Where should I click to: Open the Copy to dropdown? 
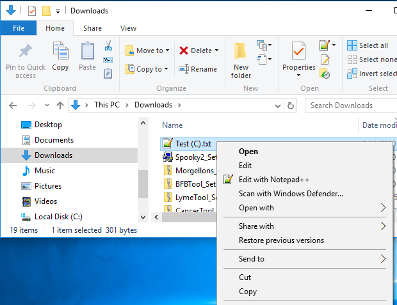tap(147, 69)
